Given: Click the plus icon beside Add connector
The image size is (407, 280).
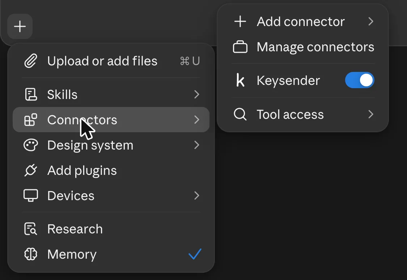Looking at the screenshot, I should click(x=240, y=22).
